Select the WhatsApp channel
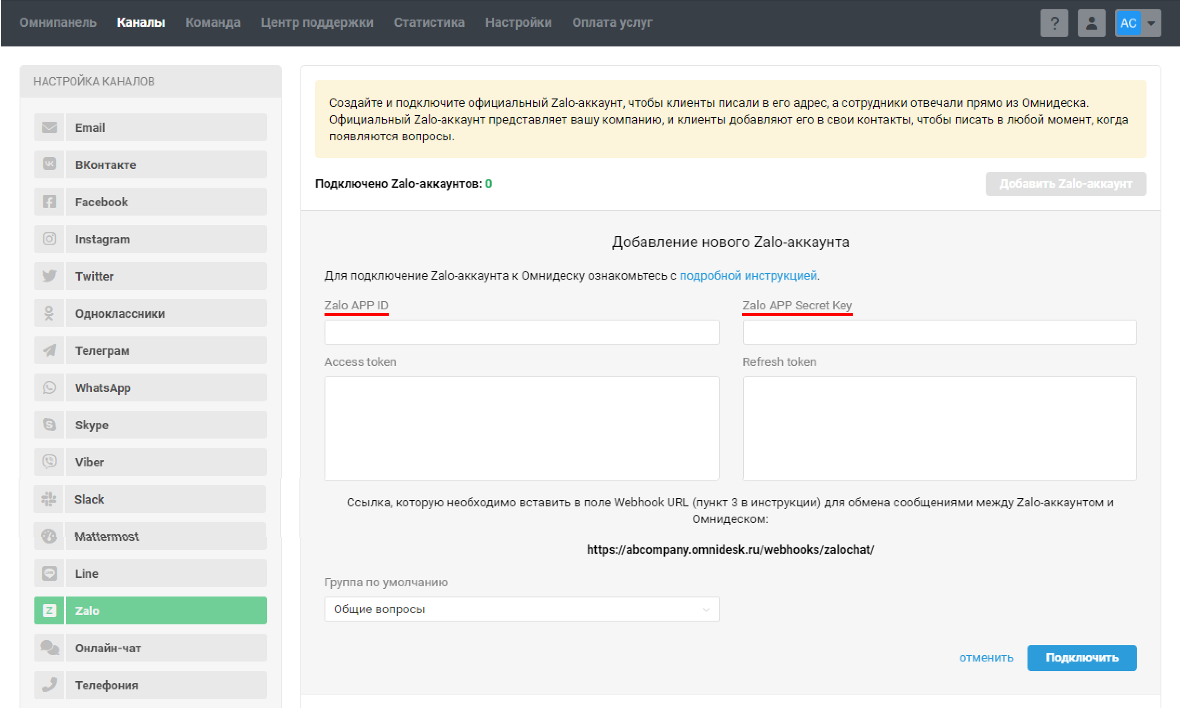Screen dimensions: 1180x708 [150, 388]
